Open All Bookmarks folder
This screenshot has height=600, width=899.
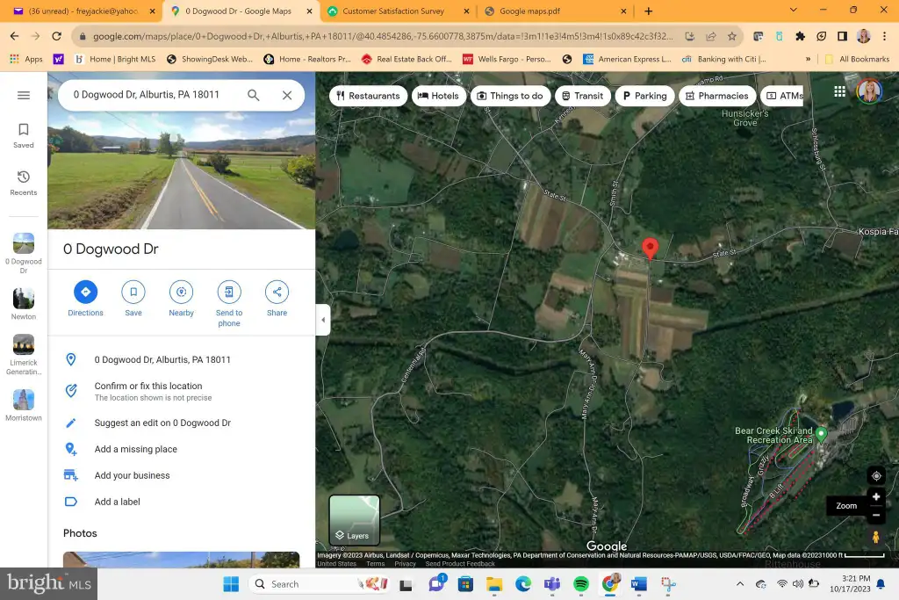pyautogui.click(x=857, y=59)
